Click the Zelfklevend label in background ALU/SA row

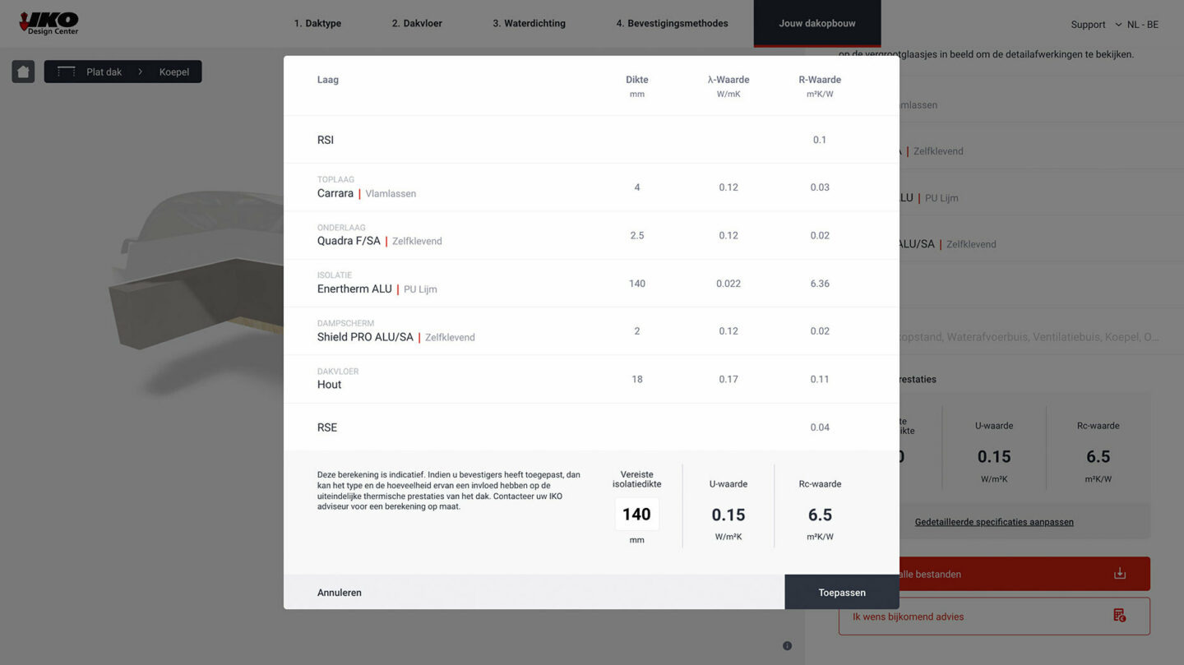coord(971,244)
